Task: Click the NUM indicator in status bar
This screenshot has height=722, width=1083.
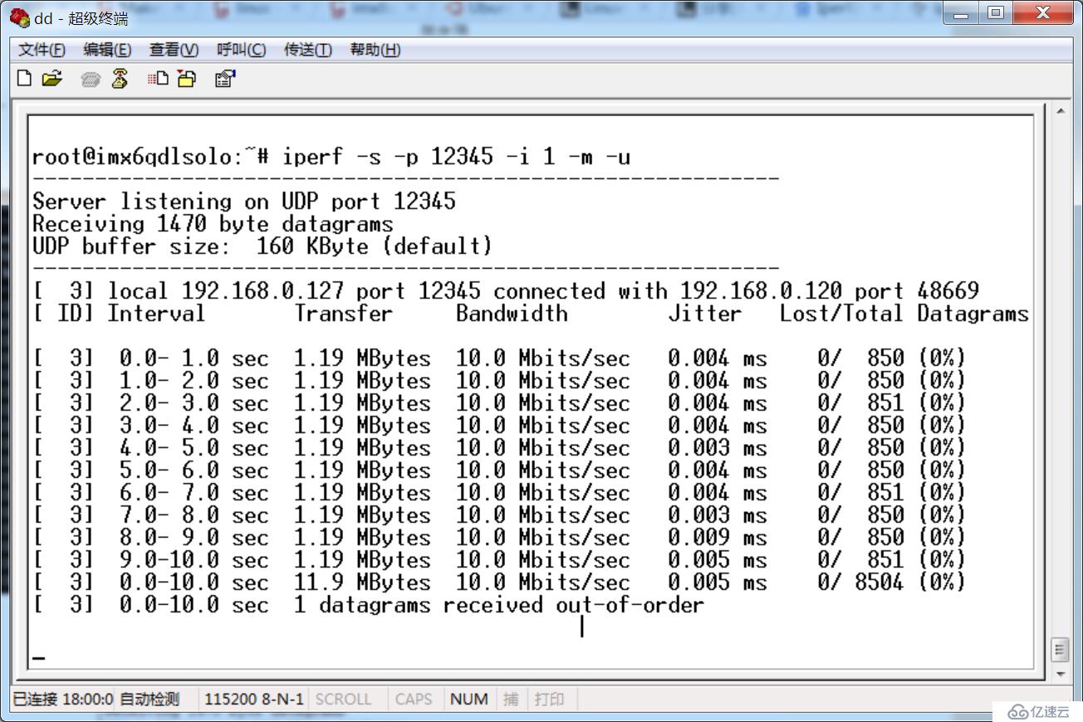Action: tap(469, 699)
